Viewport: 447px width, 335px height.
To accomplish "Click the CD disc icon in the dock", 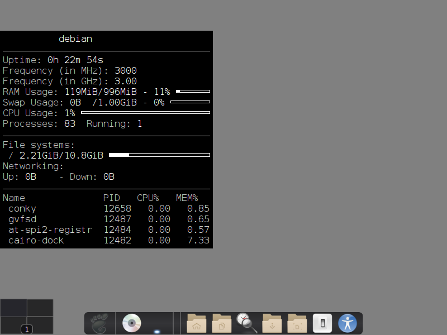I will click(131, 322).
